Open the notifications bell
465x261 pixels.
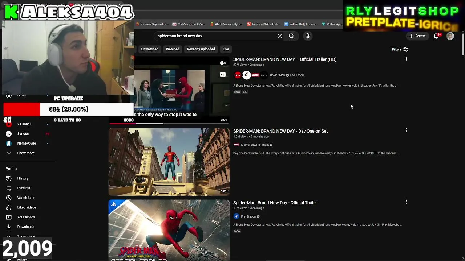coord(437,36)
